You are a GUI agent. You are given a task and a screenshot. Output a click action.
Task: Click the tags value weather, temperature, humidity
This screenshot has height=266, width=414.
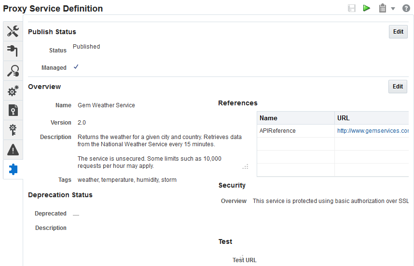(127, 180)
